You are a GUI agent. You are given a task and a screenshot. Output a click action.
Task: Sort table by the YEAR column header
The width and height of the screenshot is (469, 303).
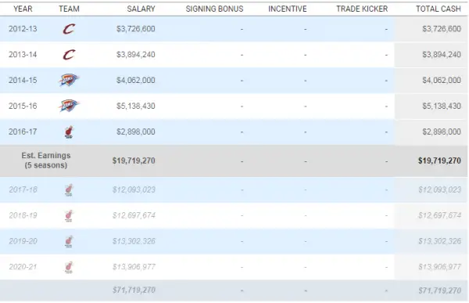point(23,9)
